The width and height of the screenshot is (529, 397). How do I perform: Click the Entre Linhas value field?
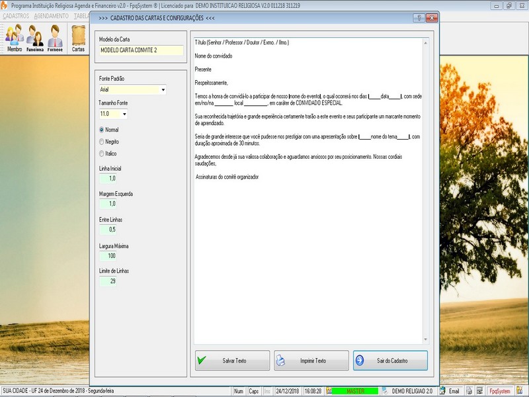pyautogui.click(x=108, y=230)
